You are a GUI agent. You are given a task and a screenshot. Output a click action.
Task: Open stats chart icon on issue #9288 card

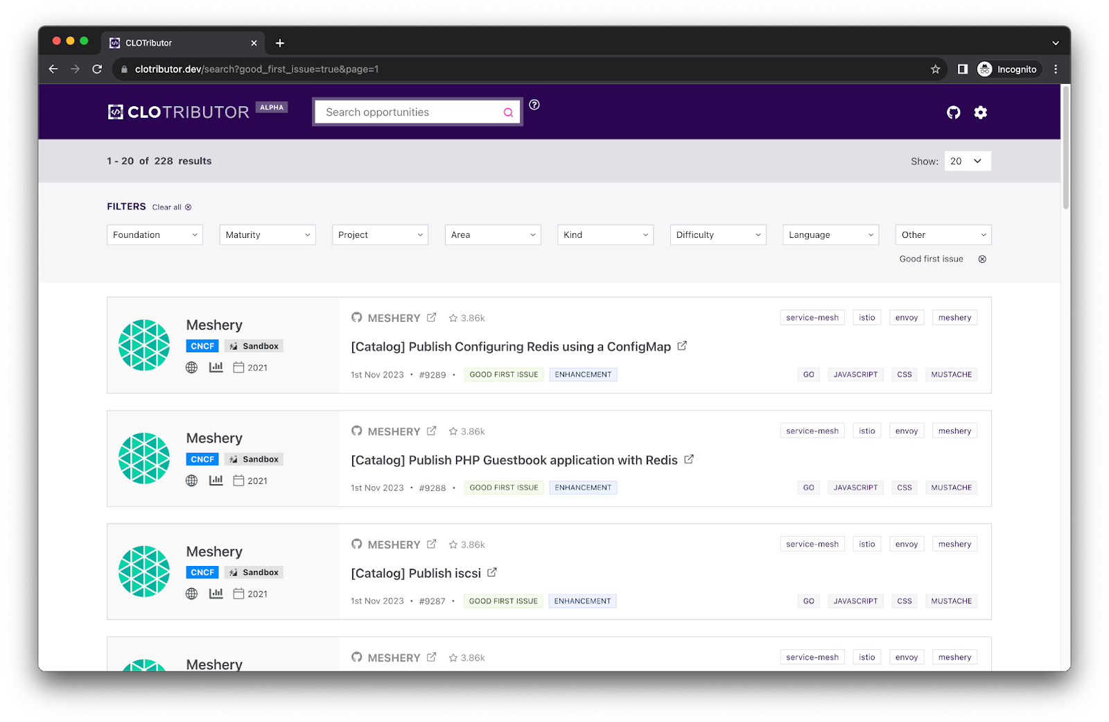click(x=216, y=480)
